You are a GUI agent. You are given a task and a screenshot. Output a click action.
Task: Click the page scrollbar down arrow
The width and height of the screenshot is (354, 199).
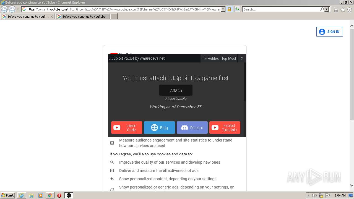[352, 185]
